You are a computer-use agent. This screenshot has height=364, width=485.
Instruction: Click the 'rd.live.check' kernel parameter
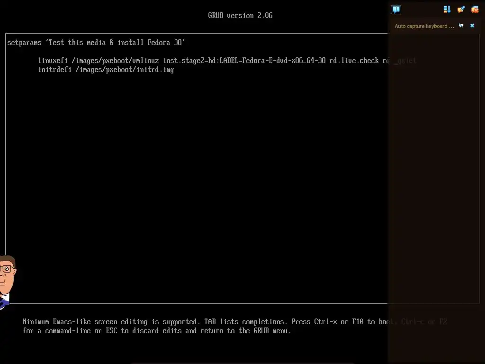[354, 60]
